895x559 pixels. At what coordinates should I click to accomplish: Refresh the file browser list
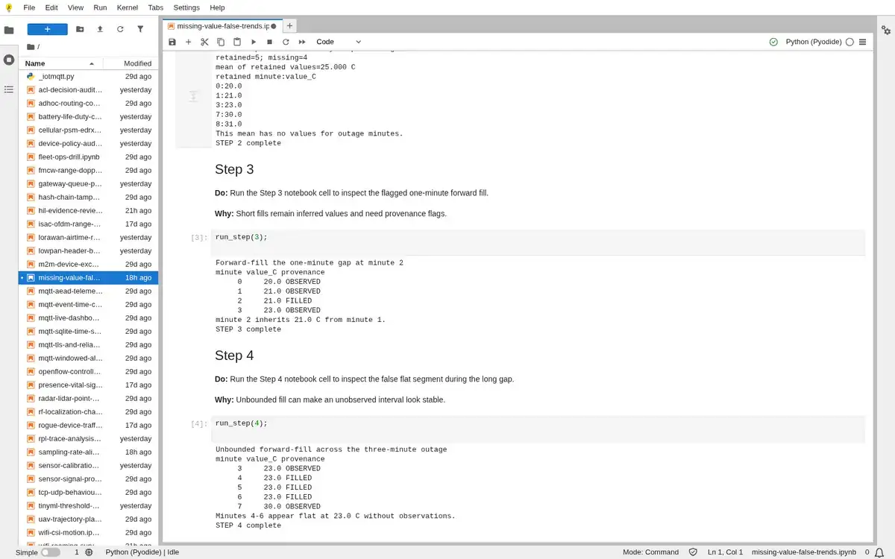120,29
